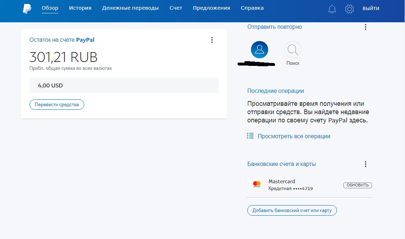Click the Отправить повторно heading link
The height and width of the screenshot is (239, 405).
click(x=275, y=27)
